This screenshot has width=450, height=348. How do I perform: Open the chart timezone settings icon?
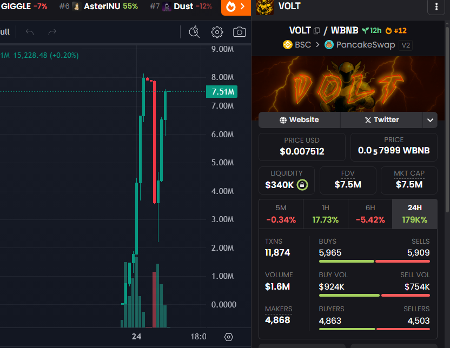point(228,337)
